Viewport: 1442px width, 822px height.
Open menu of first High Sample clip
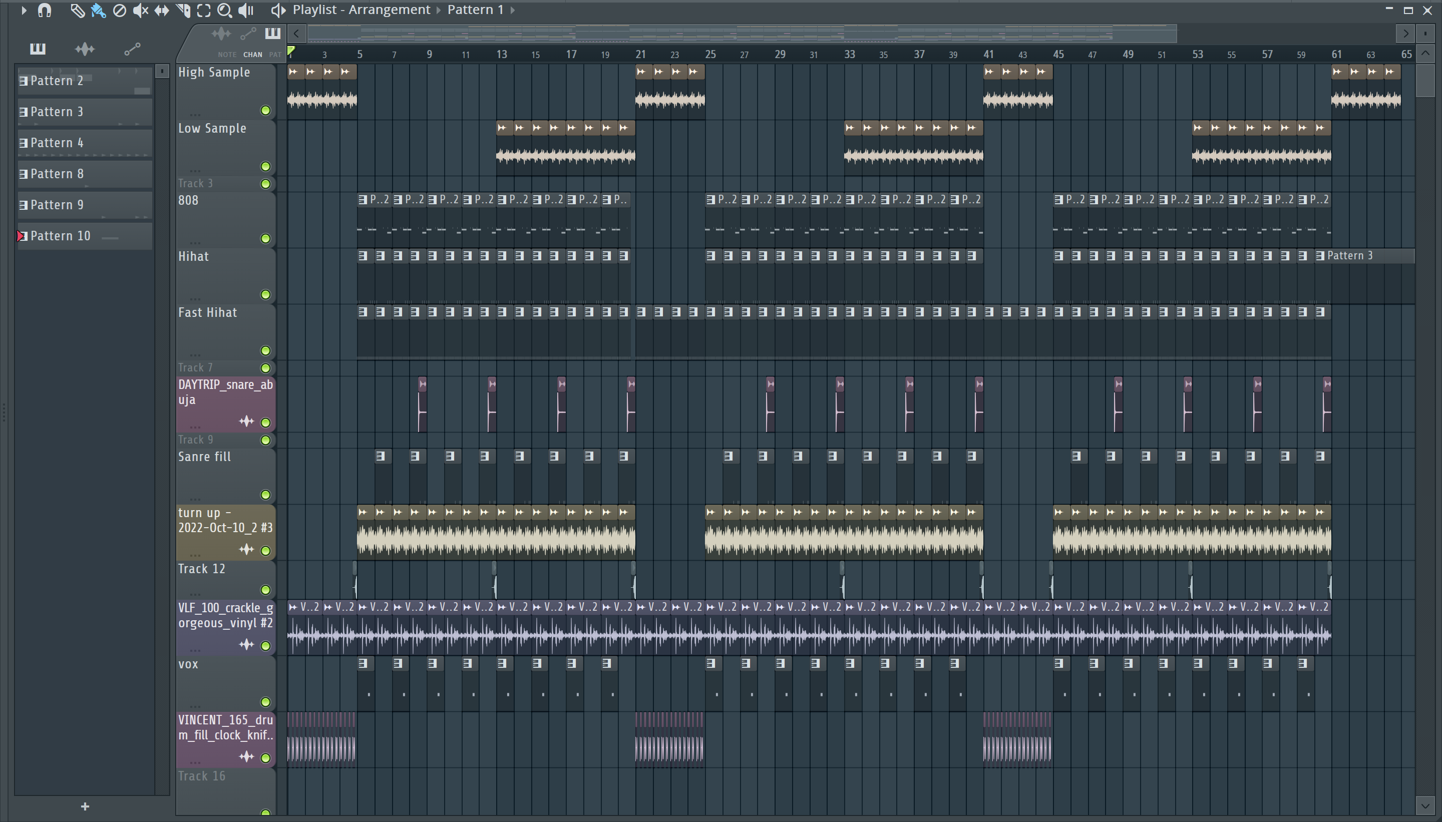tap(293, 72)
